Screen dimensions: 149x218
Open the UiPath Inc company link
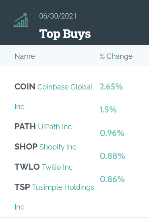coord(55,127)
